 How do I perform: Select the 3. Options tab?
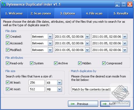tap(68, 13)
